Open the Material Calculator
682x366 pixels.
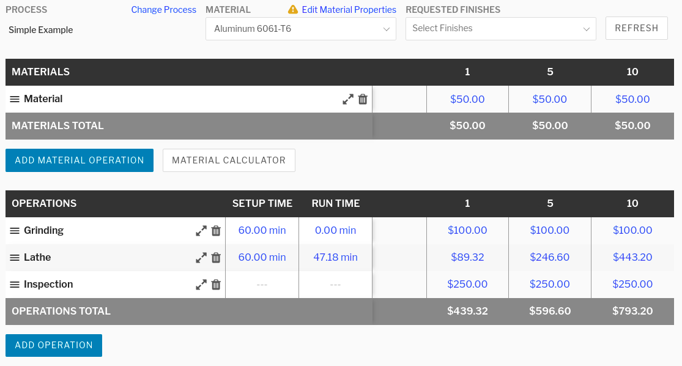point(229,160)
